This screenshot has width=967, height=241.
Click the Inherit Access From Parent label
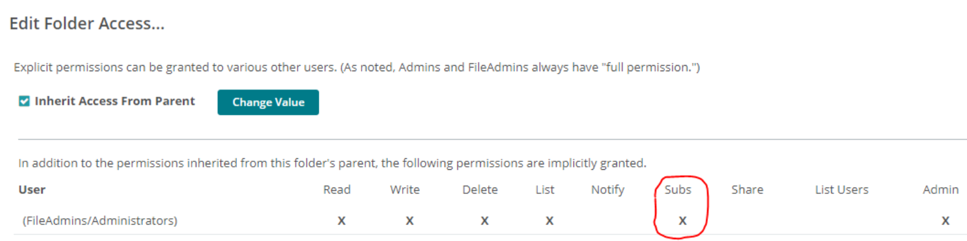pyautogui.click(x=115, y=101)
